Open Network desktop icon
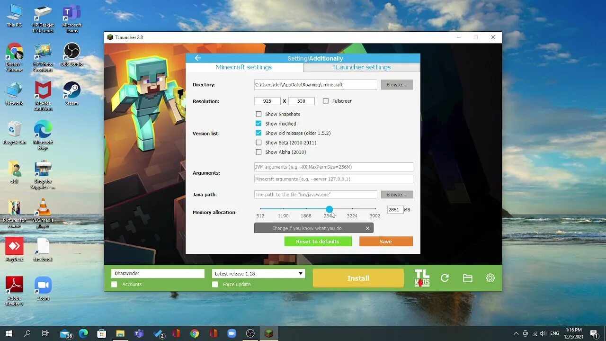 14,93
